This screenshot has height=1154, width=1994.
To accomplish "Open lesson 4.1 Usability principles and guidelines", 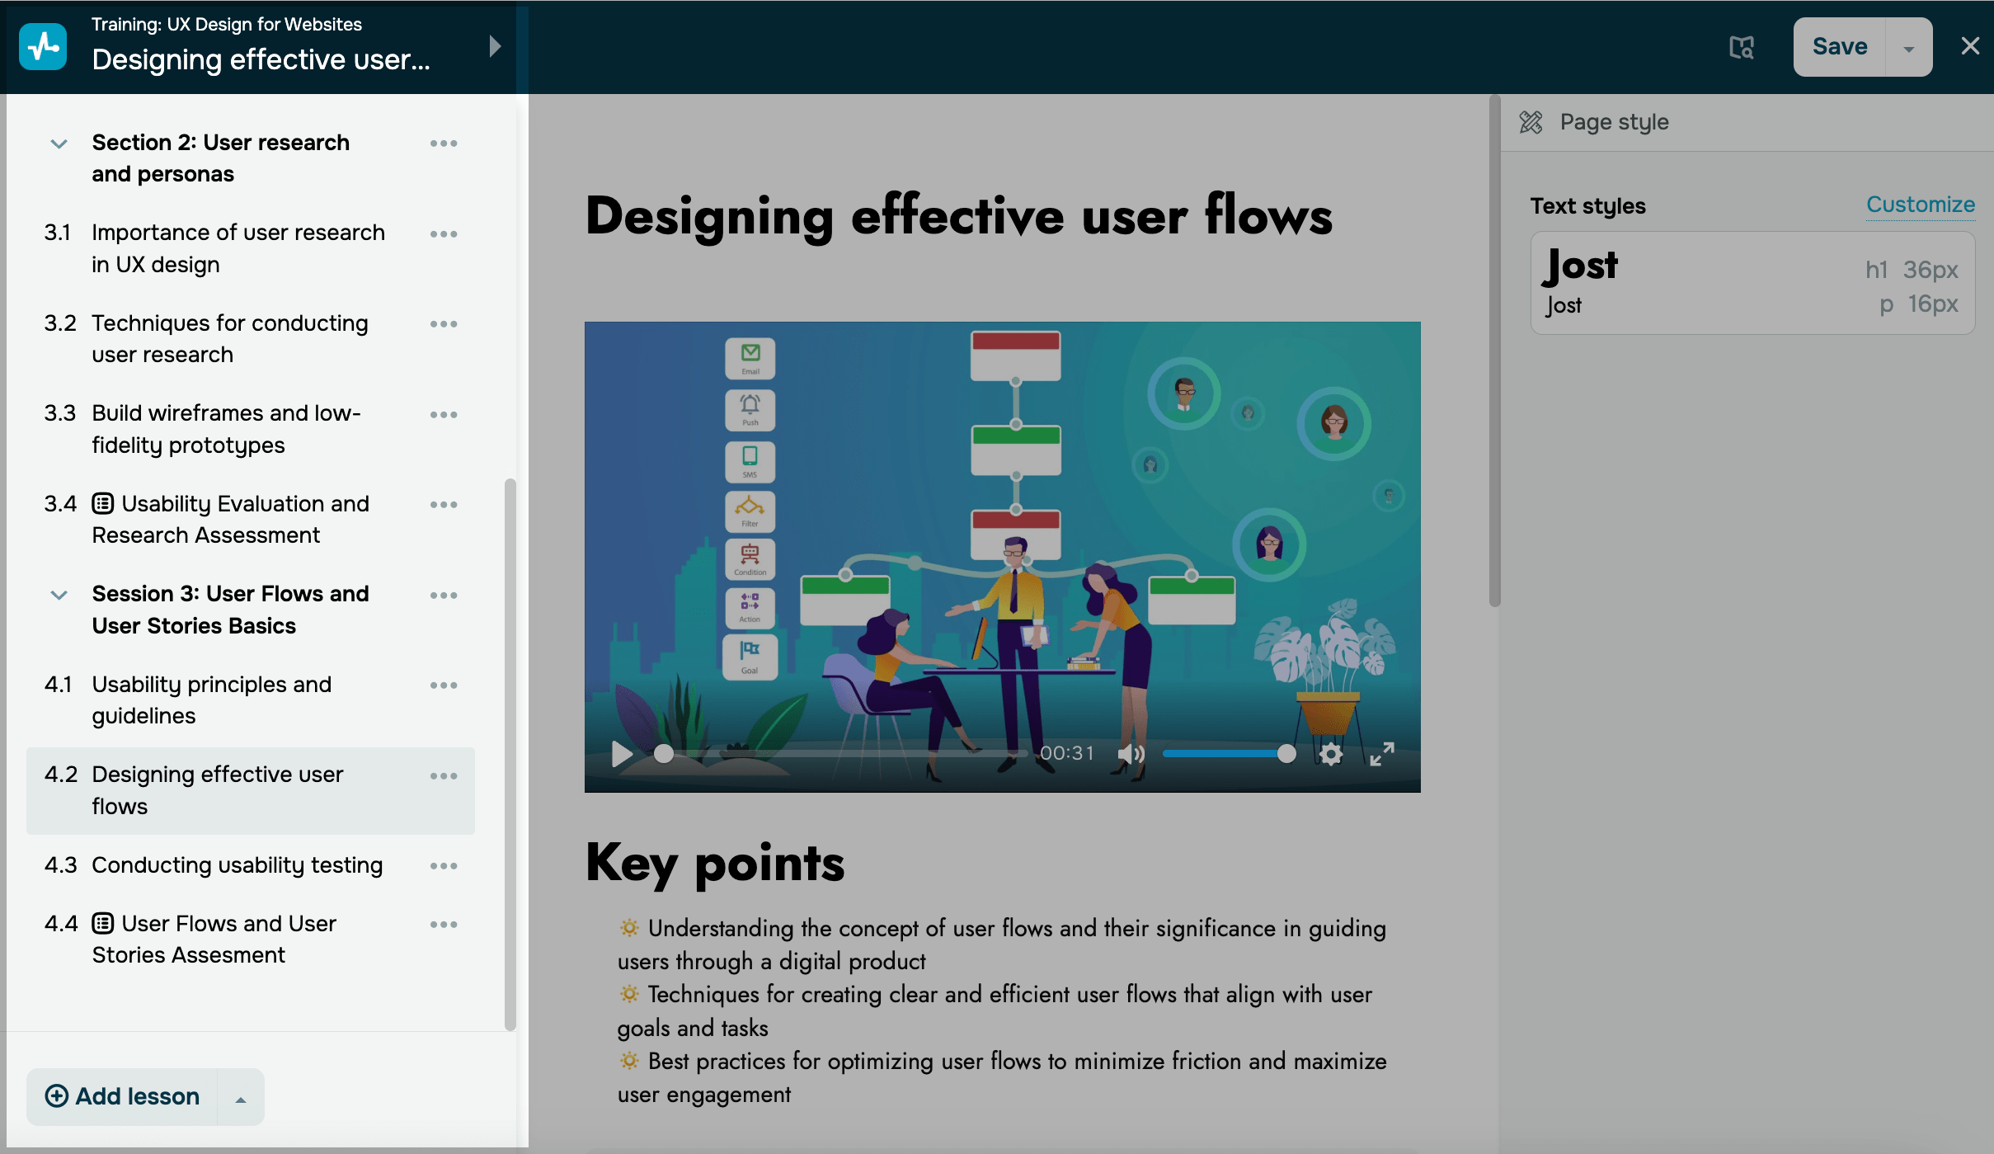I will [211, 699].
